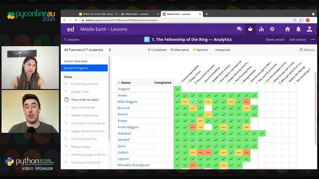Viewport: 319px width, 179px height.
Task: Click the Refresh link with circular arrow
Action: [x=307, y=50]
